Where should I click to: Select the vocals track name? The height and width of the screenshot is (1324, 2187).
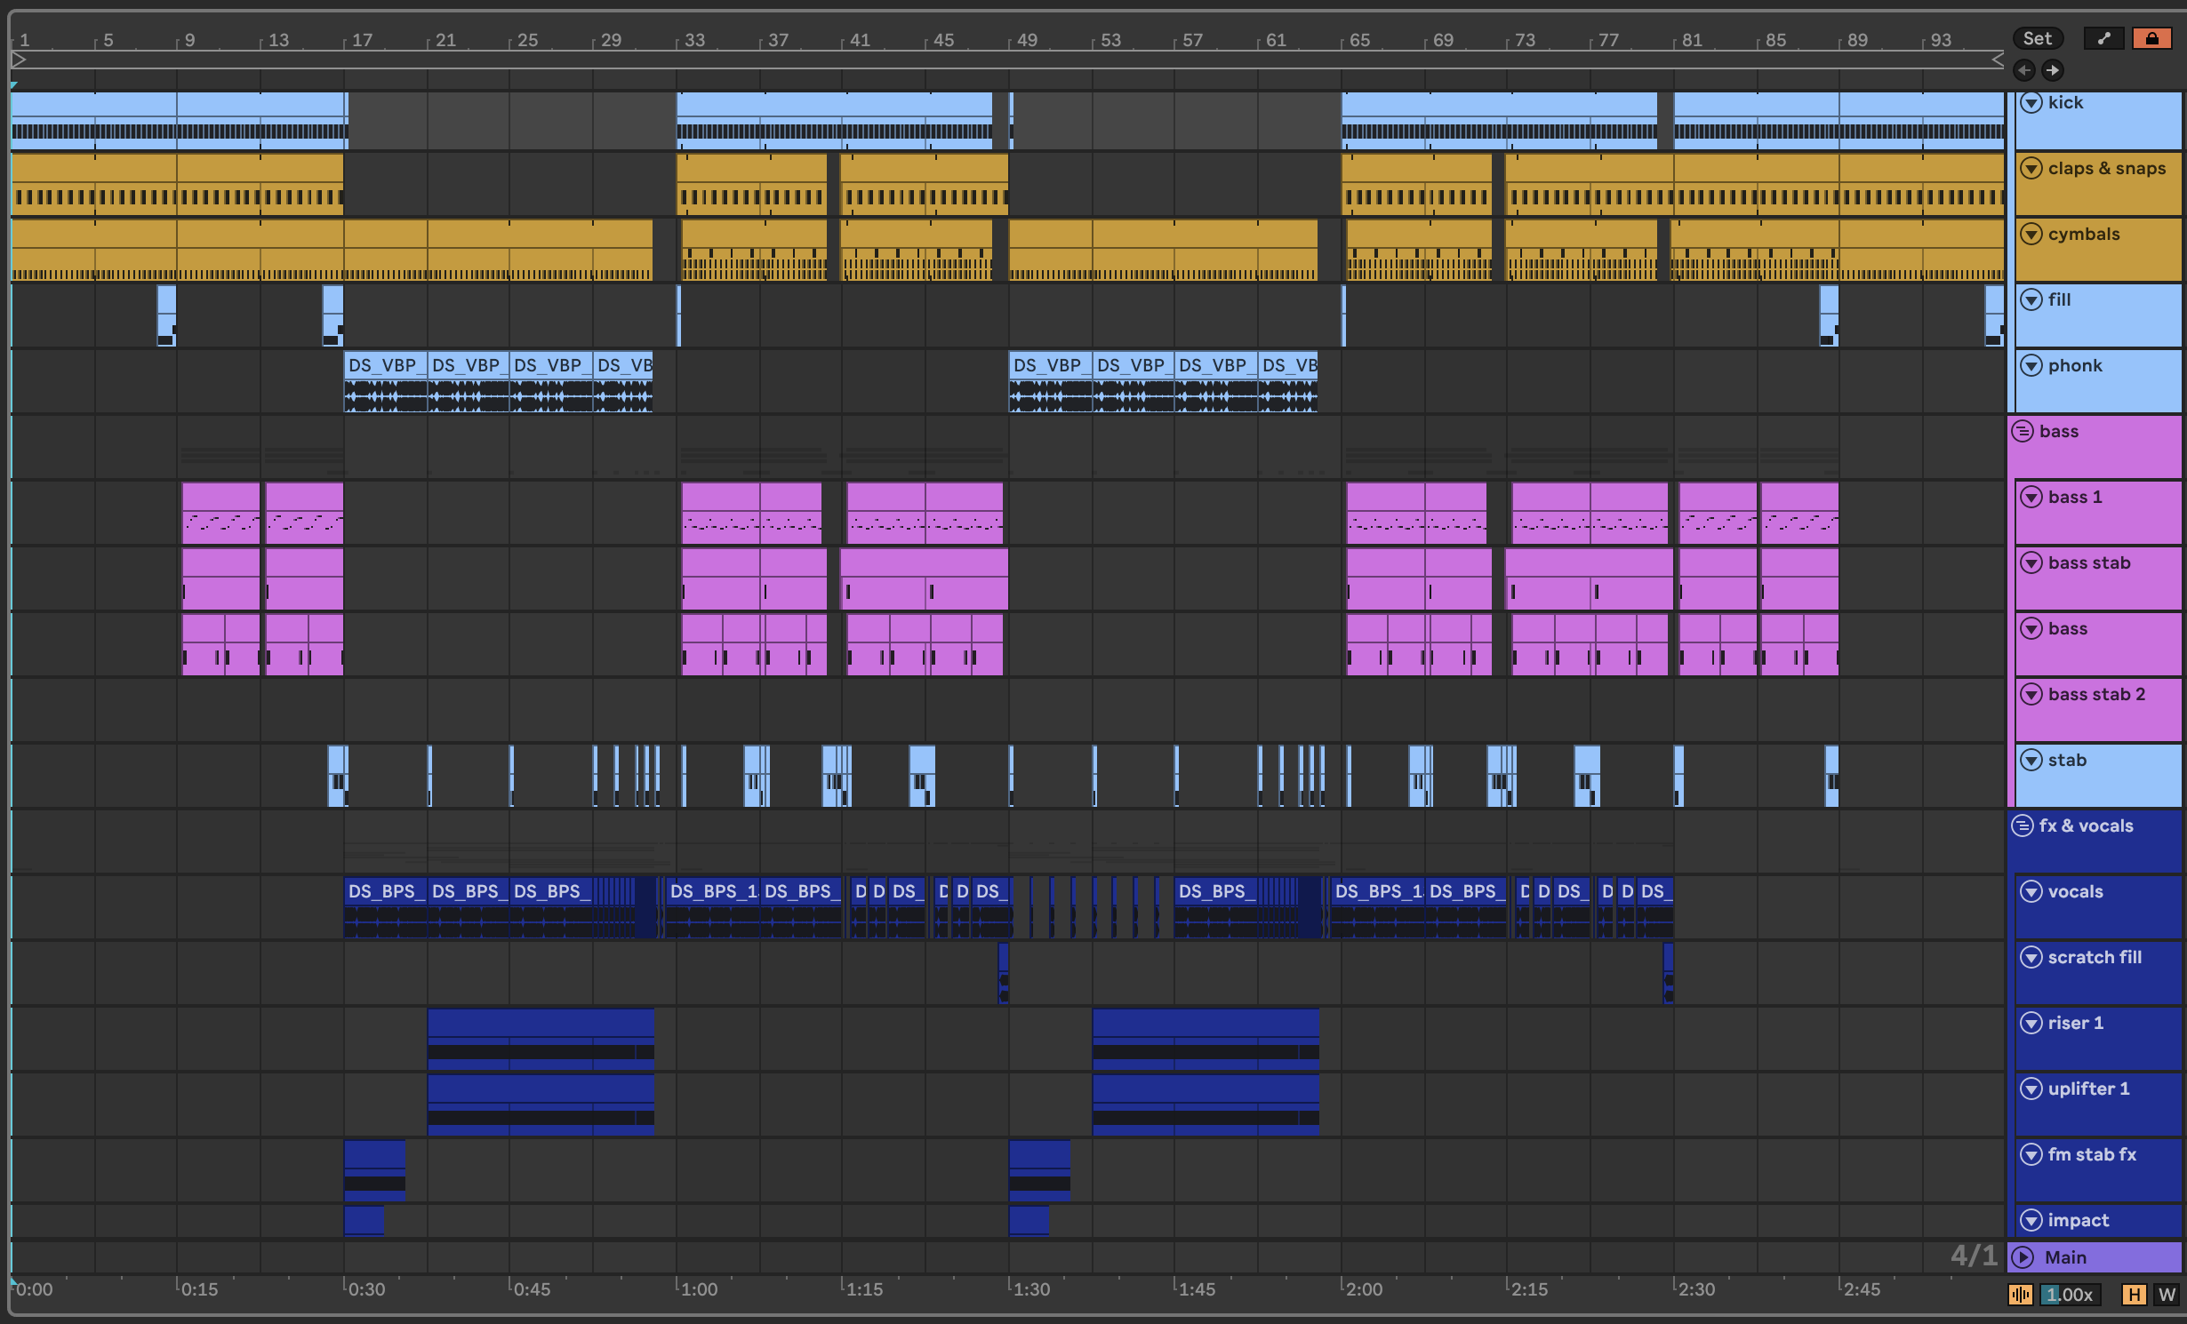[2075, 891]
